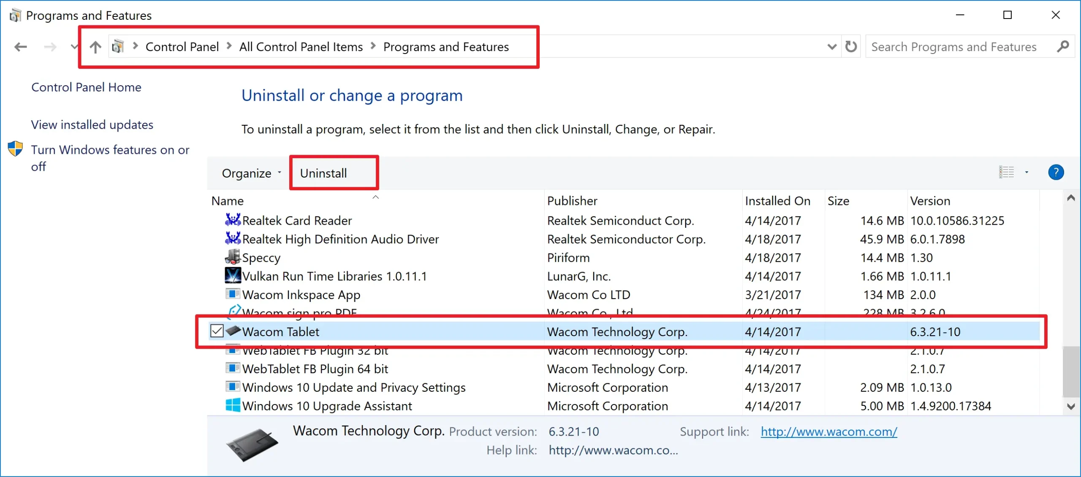Search Programs and Features input field
Image resolution: width=1081 pixels, height=477 pixels.
(959, 47)
